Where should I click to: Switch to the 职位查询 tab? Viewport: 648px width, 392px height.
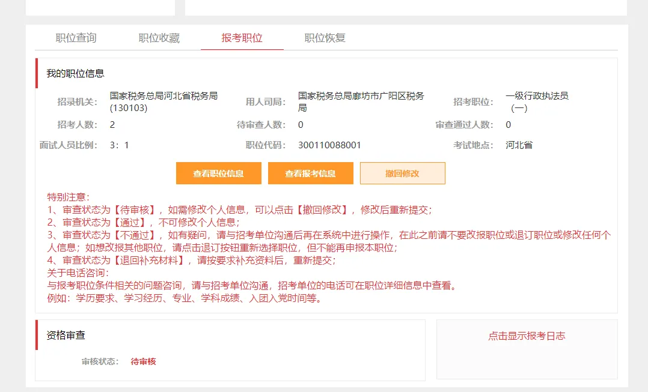click(x=76, y=38)
